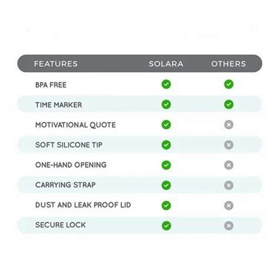
Task: Click Others' check in Time Marker row
Action: coord(229,104)
